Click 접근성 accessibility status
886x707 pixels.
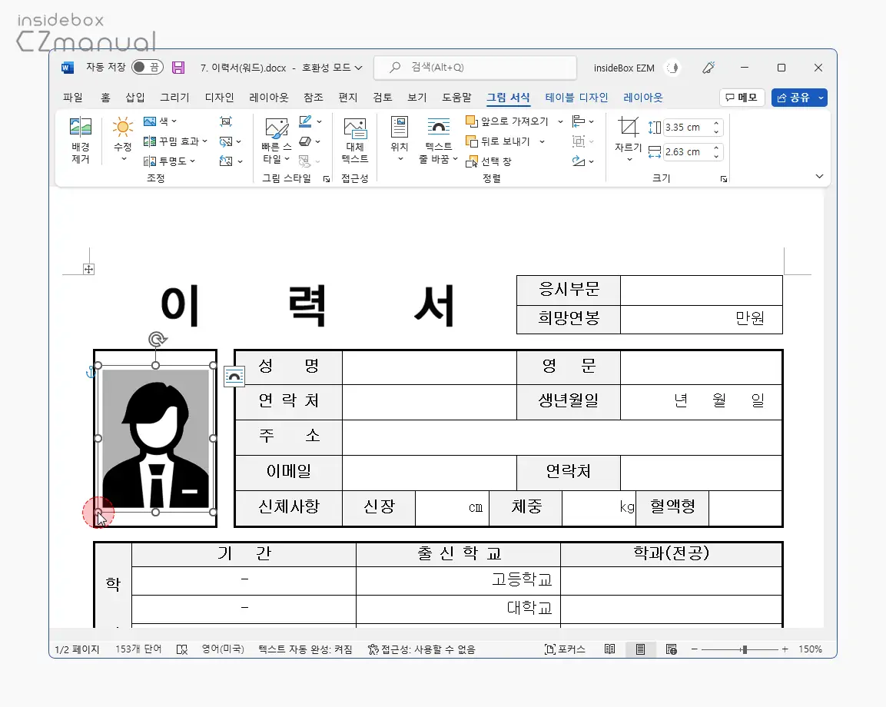(x=422, y=649)
